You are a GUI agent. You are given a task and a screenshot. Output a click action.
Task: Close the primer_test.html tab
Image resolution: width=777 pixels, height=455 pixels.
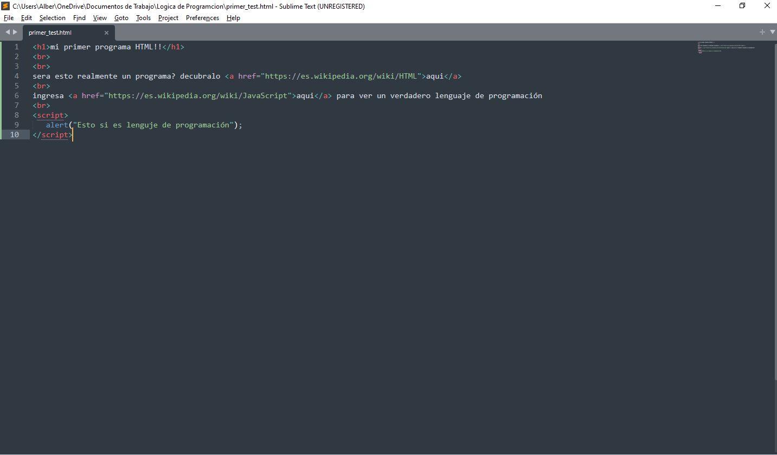[106, 33]
